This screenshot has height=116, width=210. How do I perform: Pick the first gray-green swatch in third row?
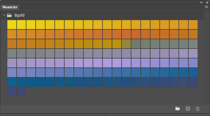tap(136, 44)
